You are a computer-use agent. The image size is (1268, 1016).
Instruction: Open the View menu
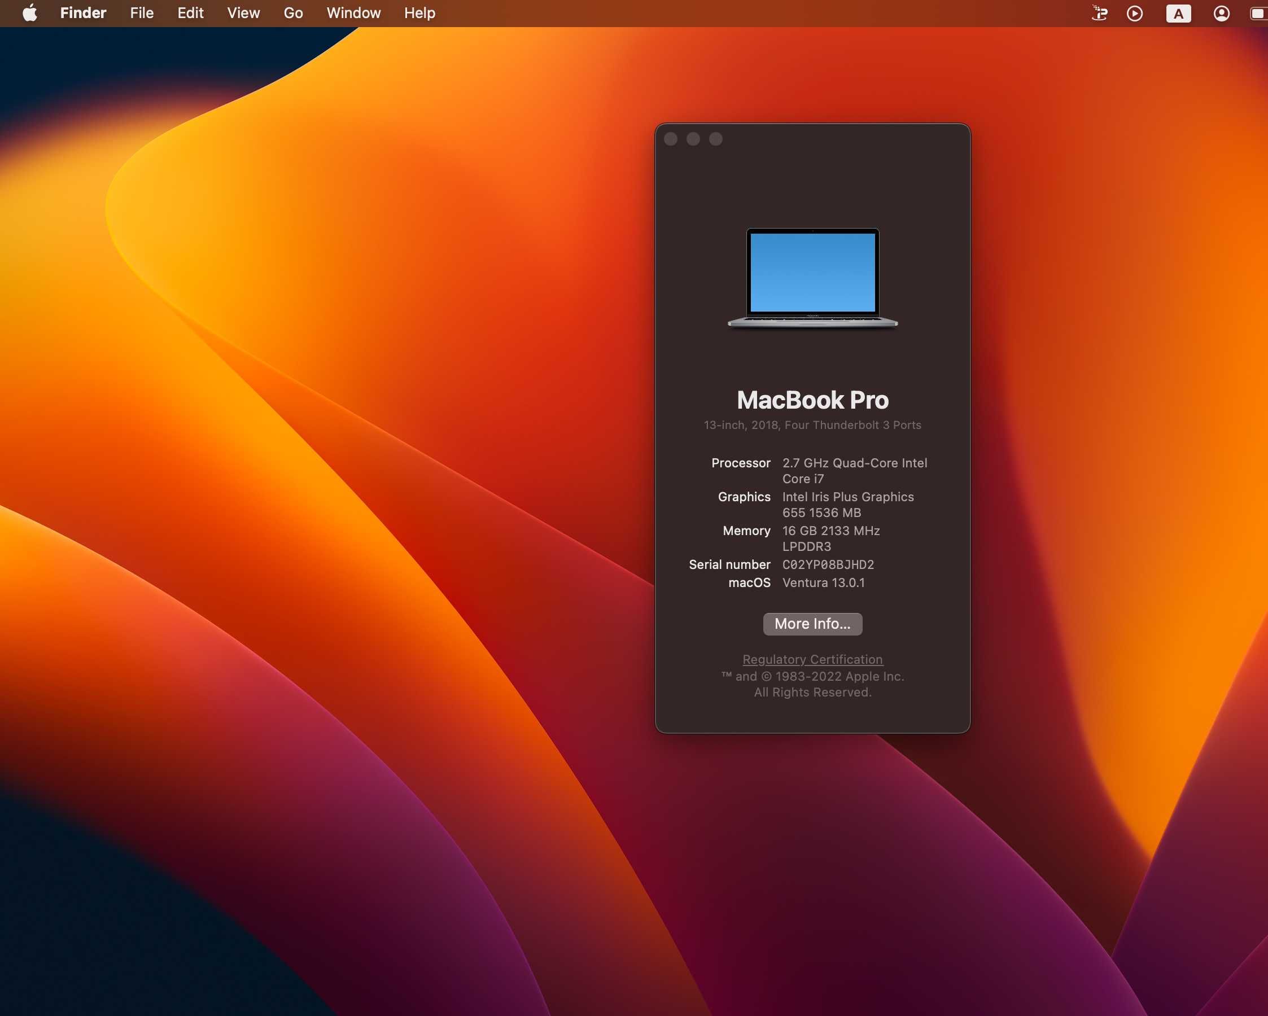(243, 13)
